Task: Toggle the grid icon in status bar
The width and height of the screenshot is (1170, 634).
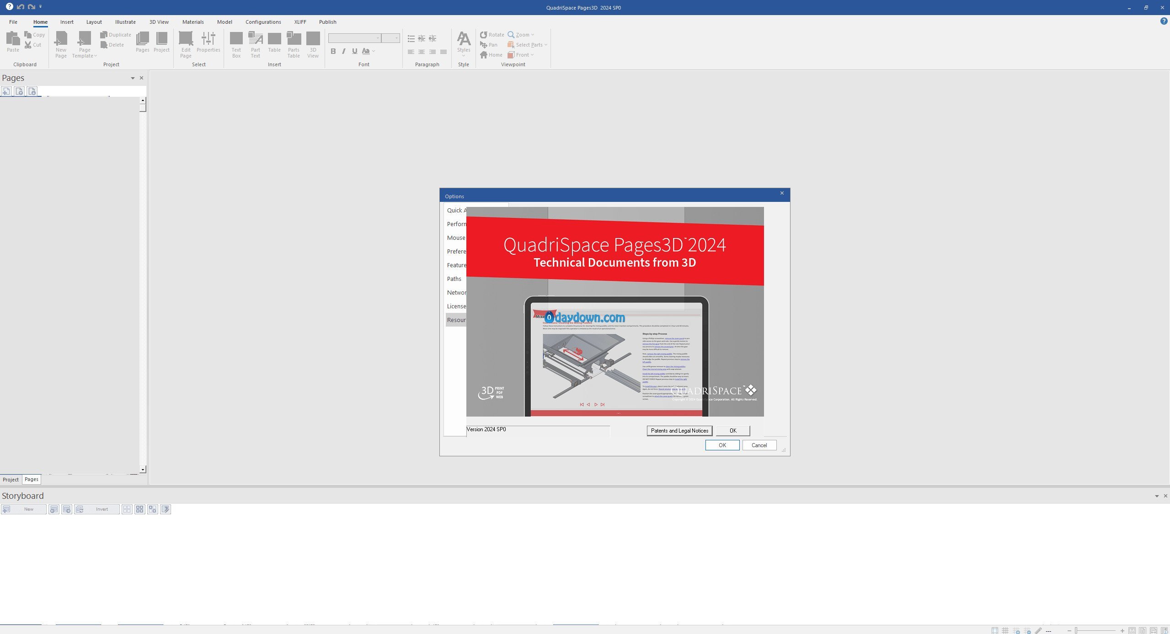Action: 1005,630
